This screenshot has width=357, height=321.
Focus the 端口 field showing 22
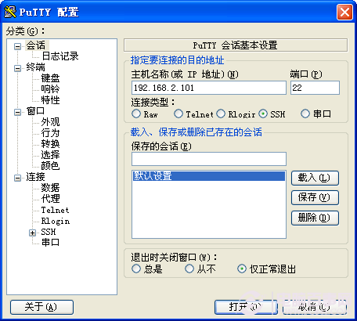[315, 88]
